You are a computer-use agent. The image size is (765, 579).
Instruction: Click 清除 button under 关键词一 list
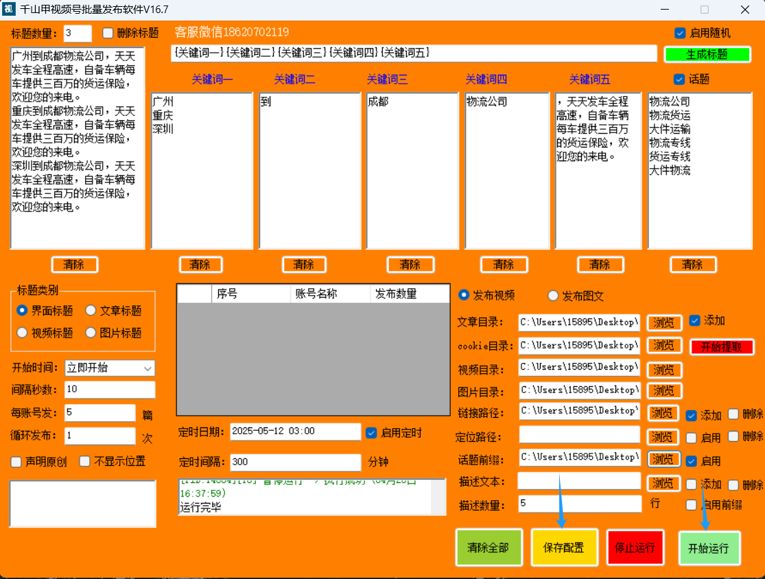[x=200, y=265]
